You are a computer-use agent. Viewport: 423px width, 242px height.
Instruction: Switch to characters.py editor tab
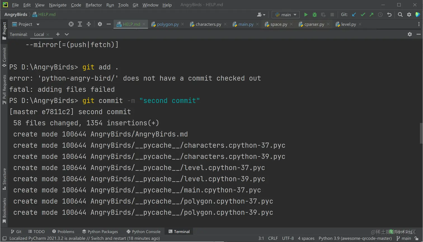pos(208,24)
